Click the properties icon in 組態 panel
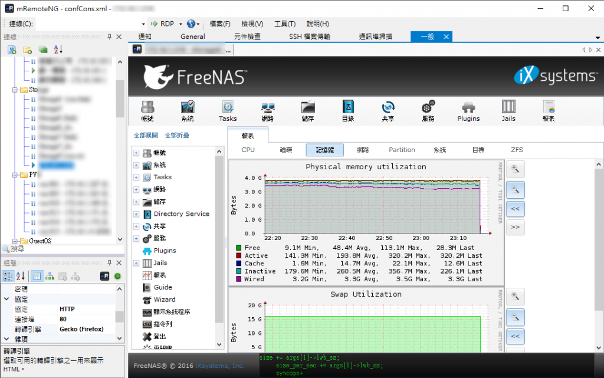 (x=37, y=276)
